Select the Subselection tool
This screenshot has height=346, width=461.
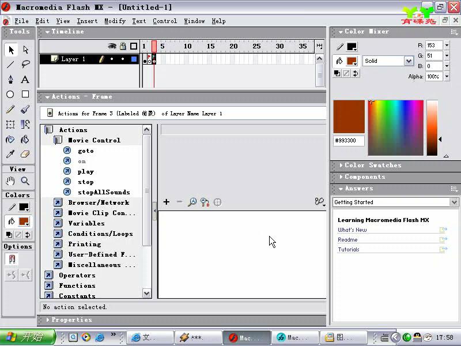coord(25,50)
